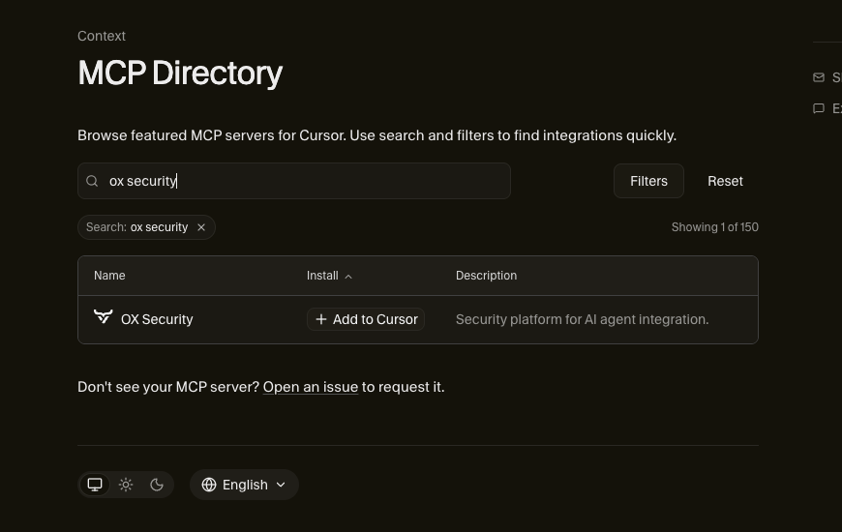The width and height of the screenshot is (842, 532).
Task: Click the envelope icon in the right sidebar
Action: [x=819, y=77]
